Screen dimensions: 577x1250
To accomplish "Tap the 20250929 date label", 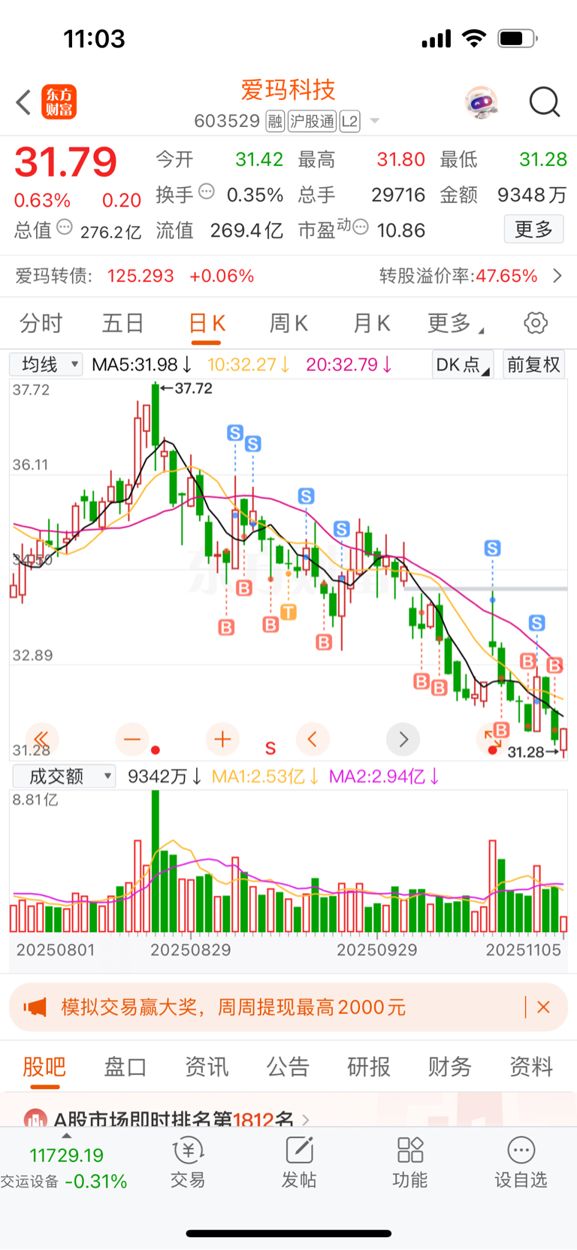I will coord(376,949).
